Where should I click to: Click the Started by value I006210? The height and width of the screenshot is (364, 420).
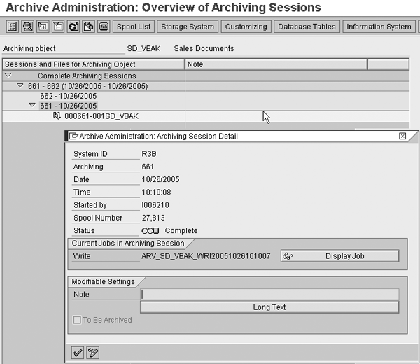pos(155,205)
